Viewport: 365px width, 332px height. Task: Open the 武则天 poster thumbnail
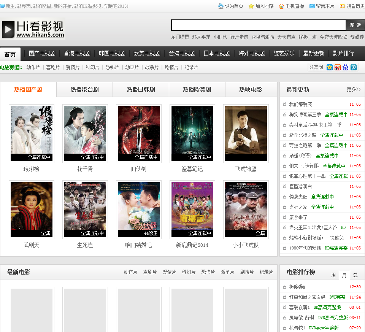click(x=32, y=210)
